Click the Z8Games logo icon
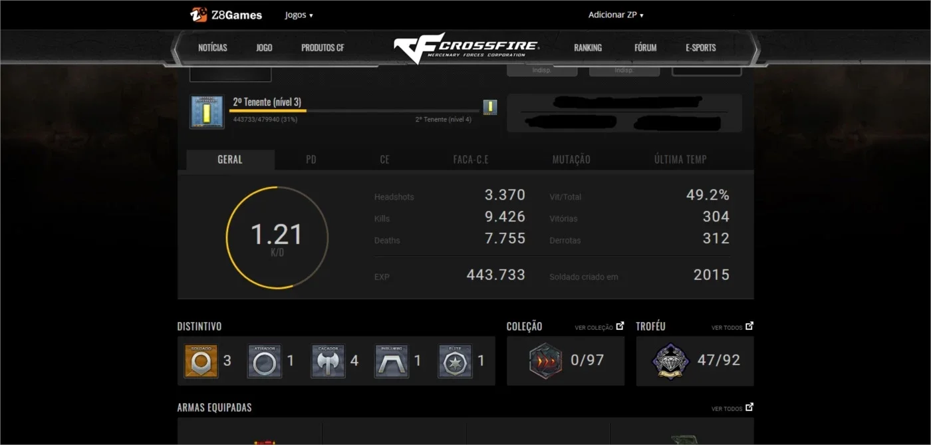931x445 pixels. pyautogui.click(x=198, y=15)
